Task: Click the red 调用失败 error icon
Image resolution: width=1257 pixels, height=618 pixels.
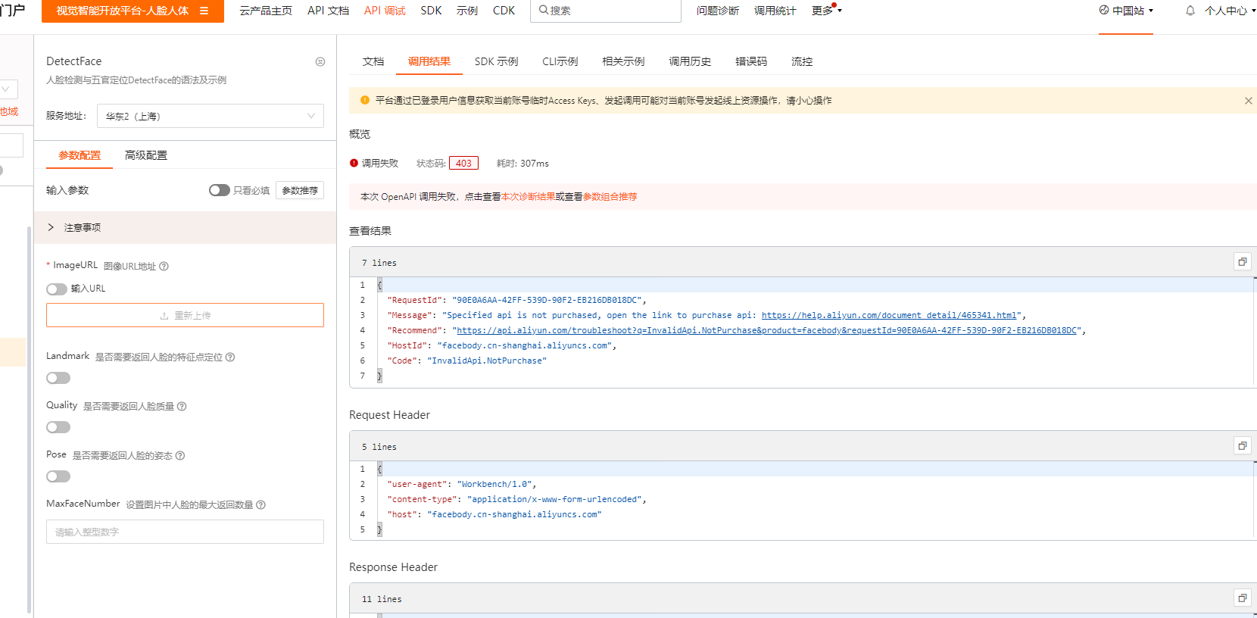Action: (354, 163)
